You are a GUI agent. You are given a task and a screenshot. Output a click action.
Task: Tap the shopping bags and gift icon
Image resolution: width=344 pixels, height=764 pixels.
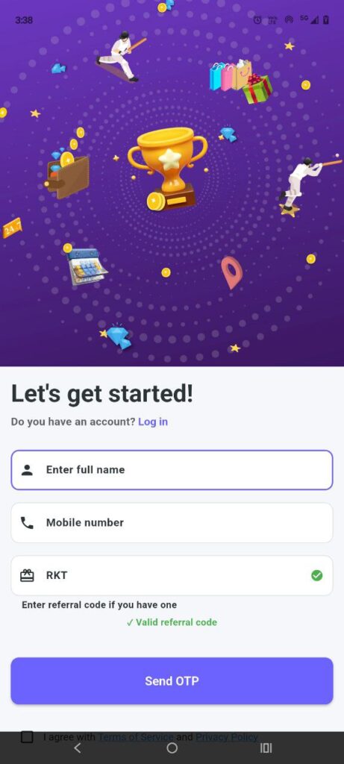tap(241, 82)
